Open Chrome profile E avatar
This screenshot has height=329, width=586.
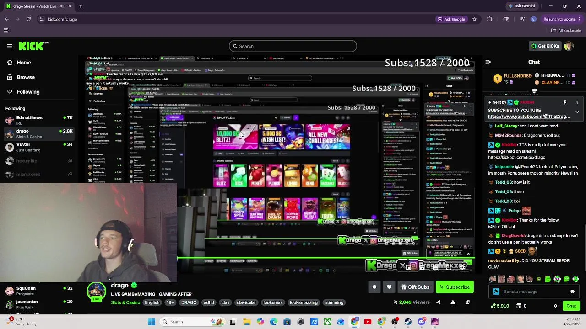coord(533,19)
